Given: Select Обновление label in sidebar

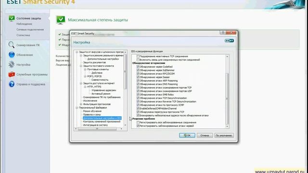Looking at the screenshot, I should coord(25,55).
